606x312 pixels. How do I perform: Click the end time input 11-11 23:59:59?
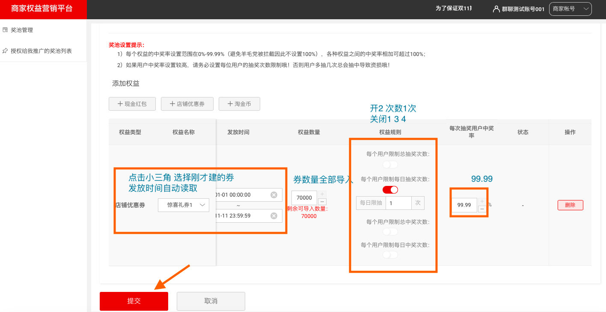pos(249,216)
